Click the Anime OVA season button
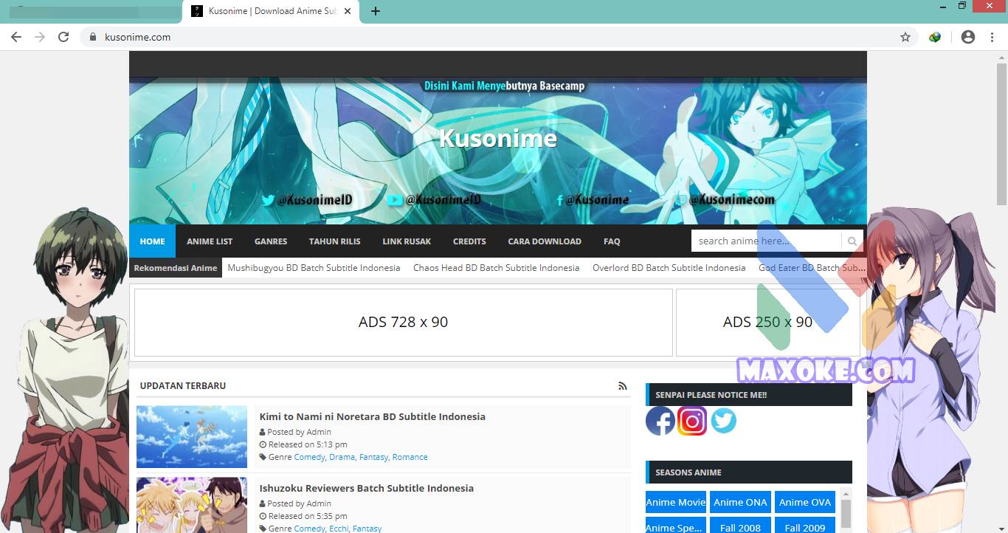 click(805, 502)
